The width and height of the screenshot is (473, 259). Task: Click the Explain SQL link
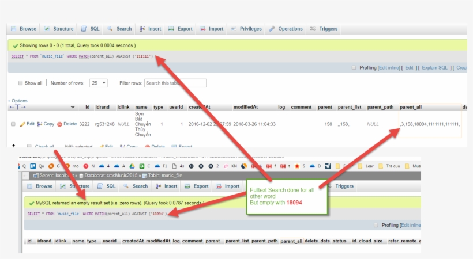click(x=434, y=67)
